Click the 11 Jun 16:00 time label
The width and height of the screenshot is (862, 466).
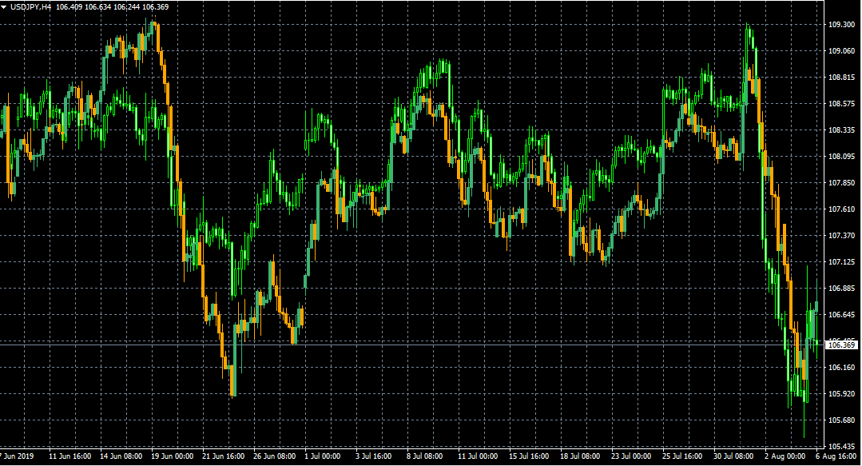pos(70,456)
